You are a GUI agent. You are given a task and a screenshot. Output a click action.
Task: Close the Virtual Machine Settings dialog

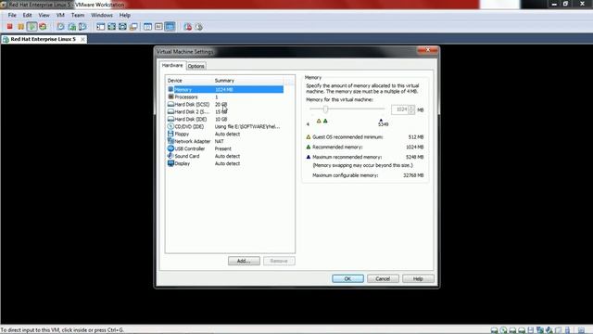(x=428, y=50)
